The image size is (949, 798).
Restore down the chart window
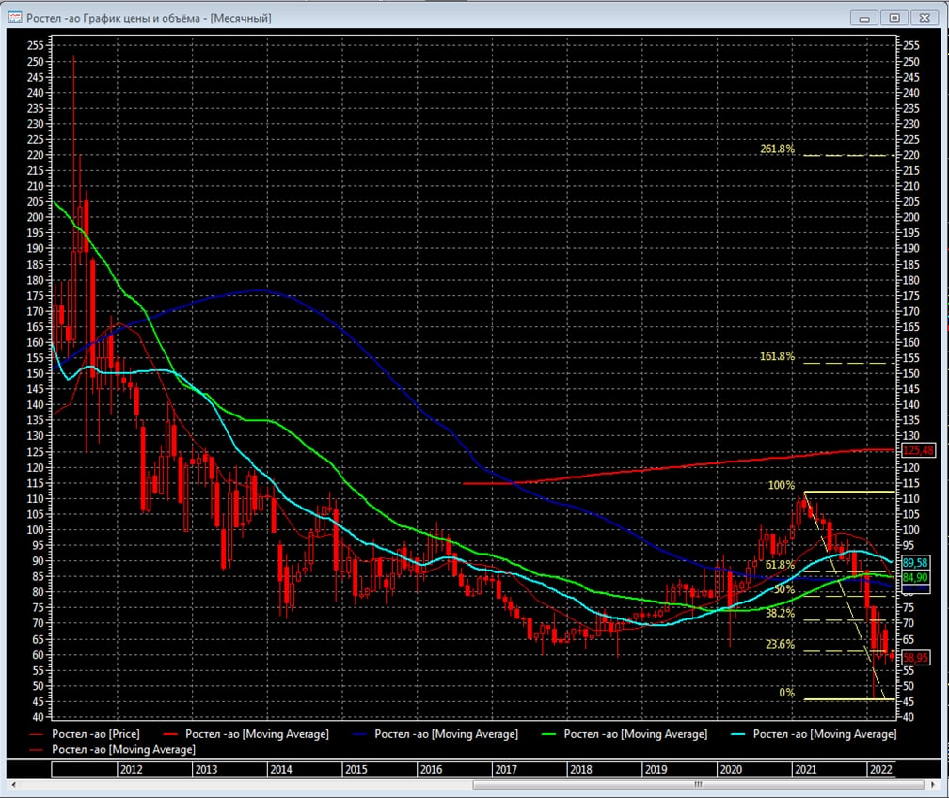[894, 18]
